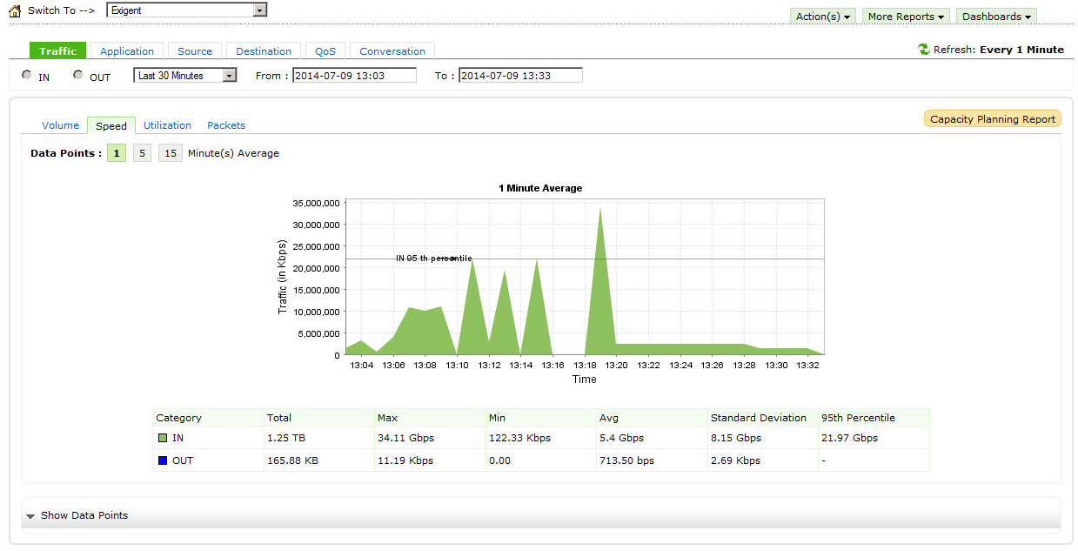Expand the Action(s) menu
This screenshot has height=551, width=1078.
point(823,17)
